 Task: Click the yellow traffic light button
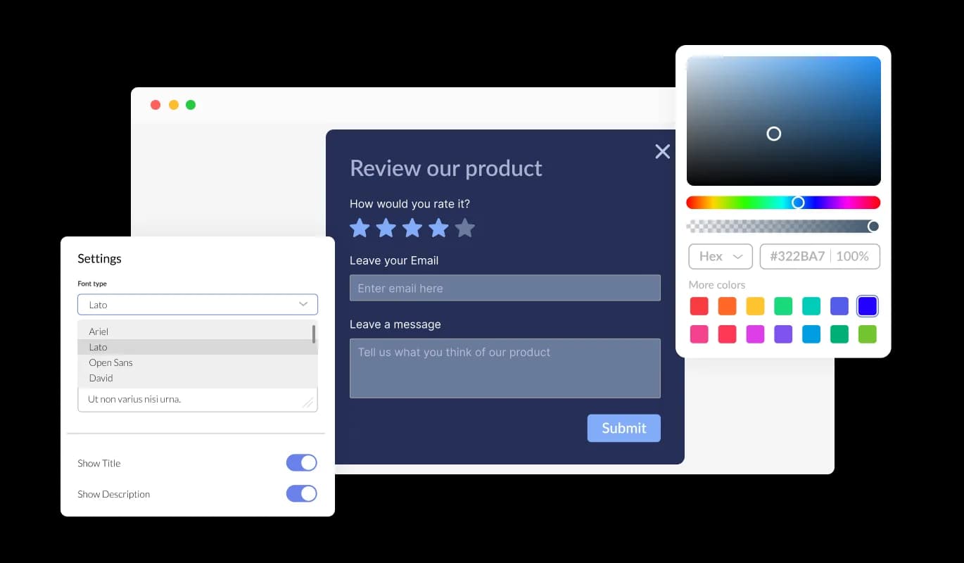tap(173, 104)
